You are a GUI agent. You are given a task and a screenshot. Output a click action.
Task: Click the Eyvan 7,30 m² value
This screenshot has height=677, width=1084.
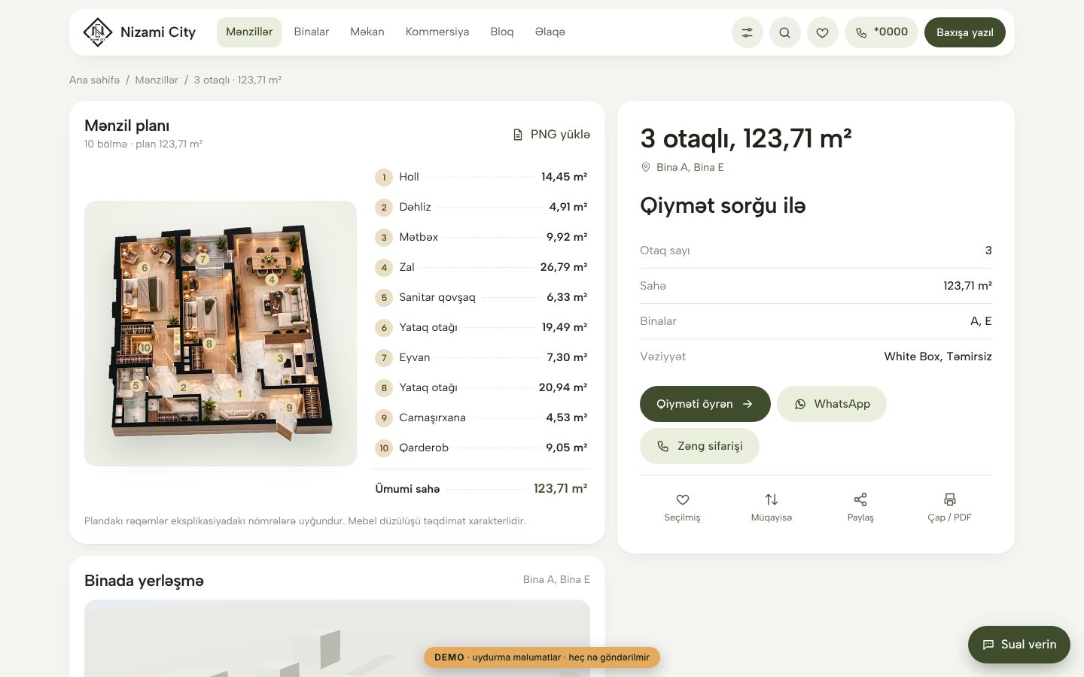coord(567,357)
